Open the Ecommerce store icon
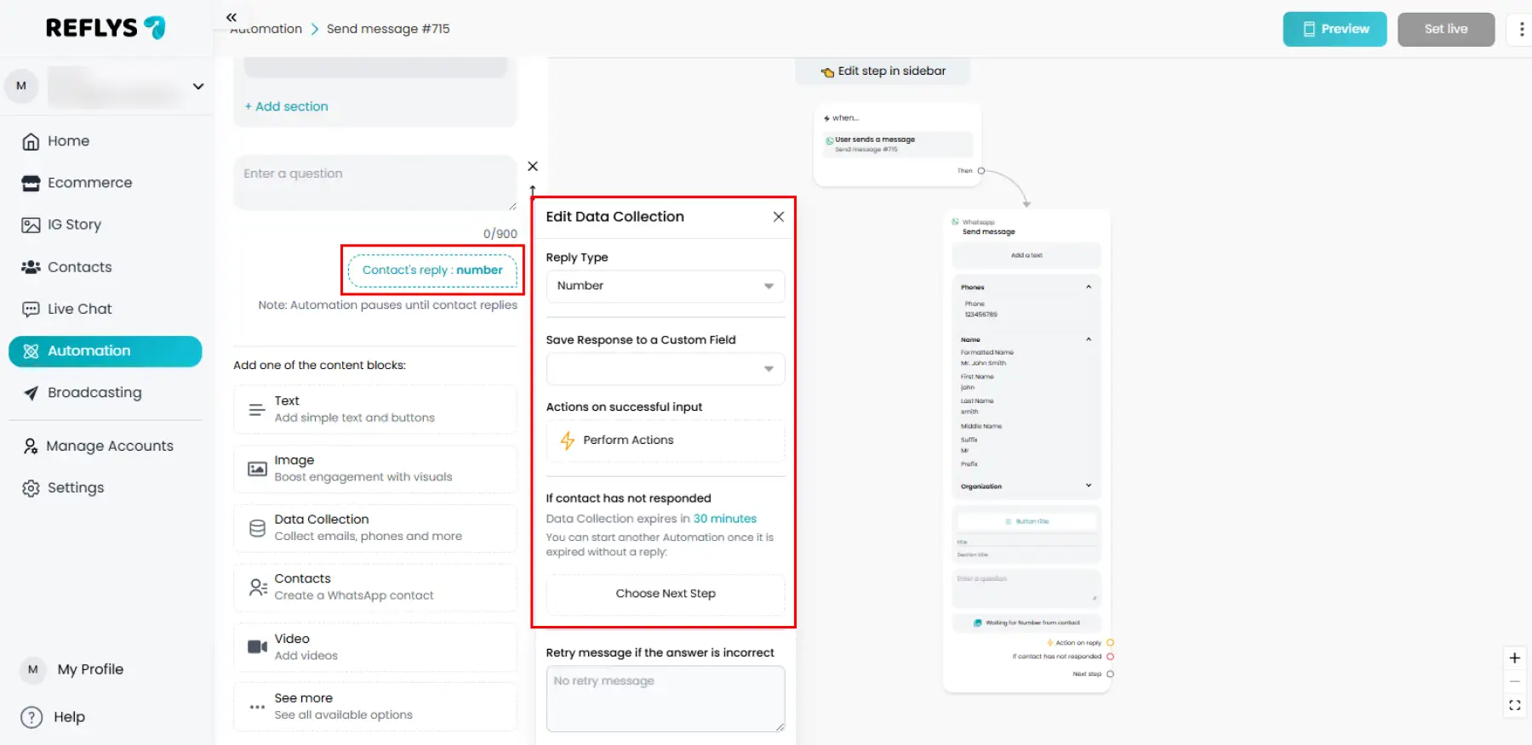Image resolution: width=1532 pixels, height=745 pixels. tap(31, 184)
